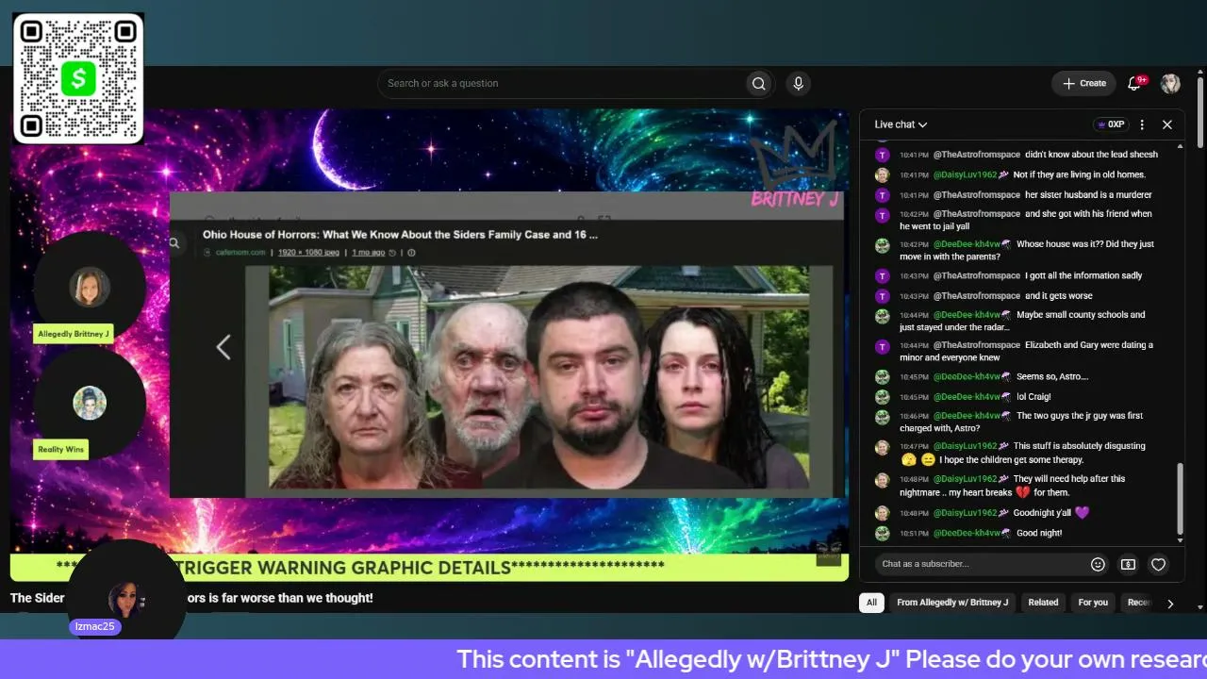Click the Create button
Screen dimensions: 1207x679
click(x=1084, y=83)
